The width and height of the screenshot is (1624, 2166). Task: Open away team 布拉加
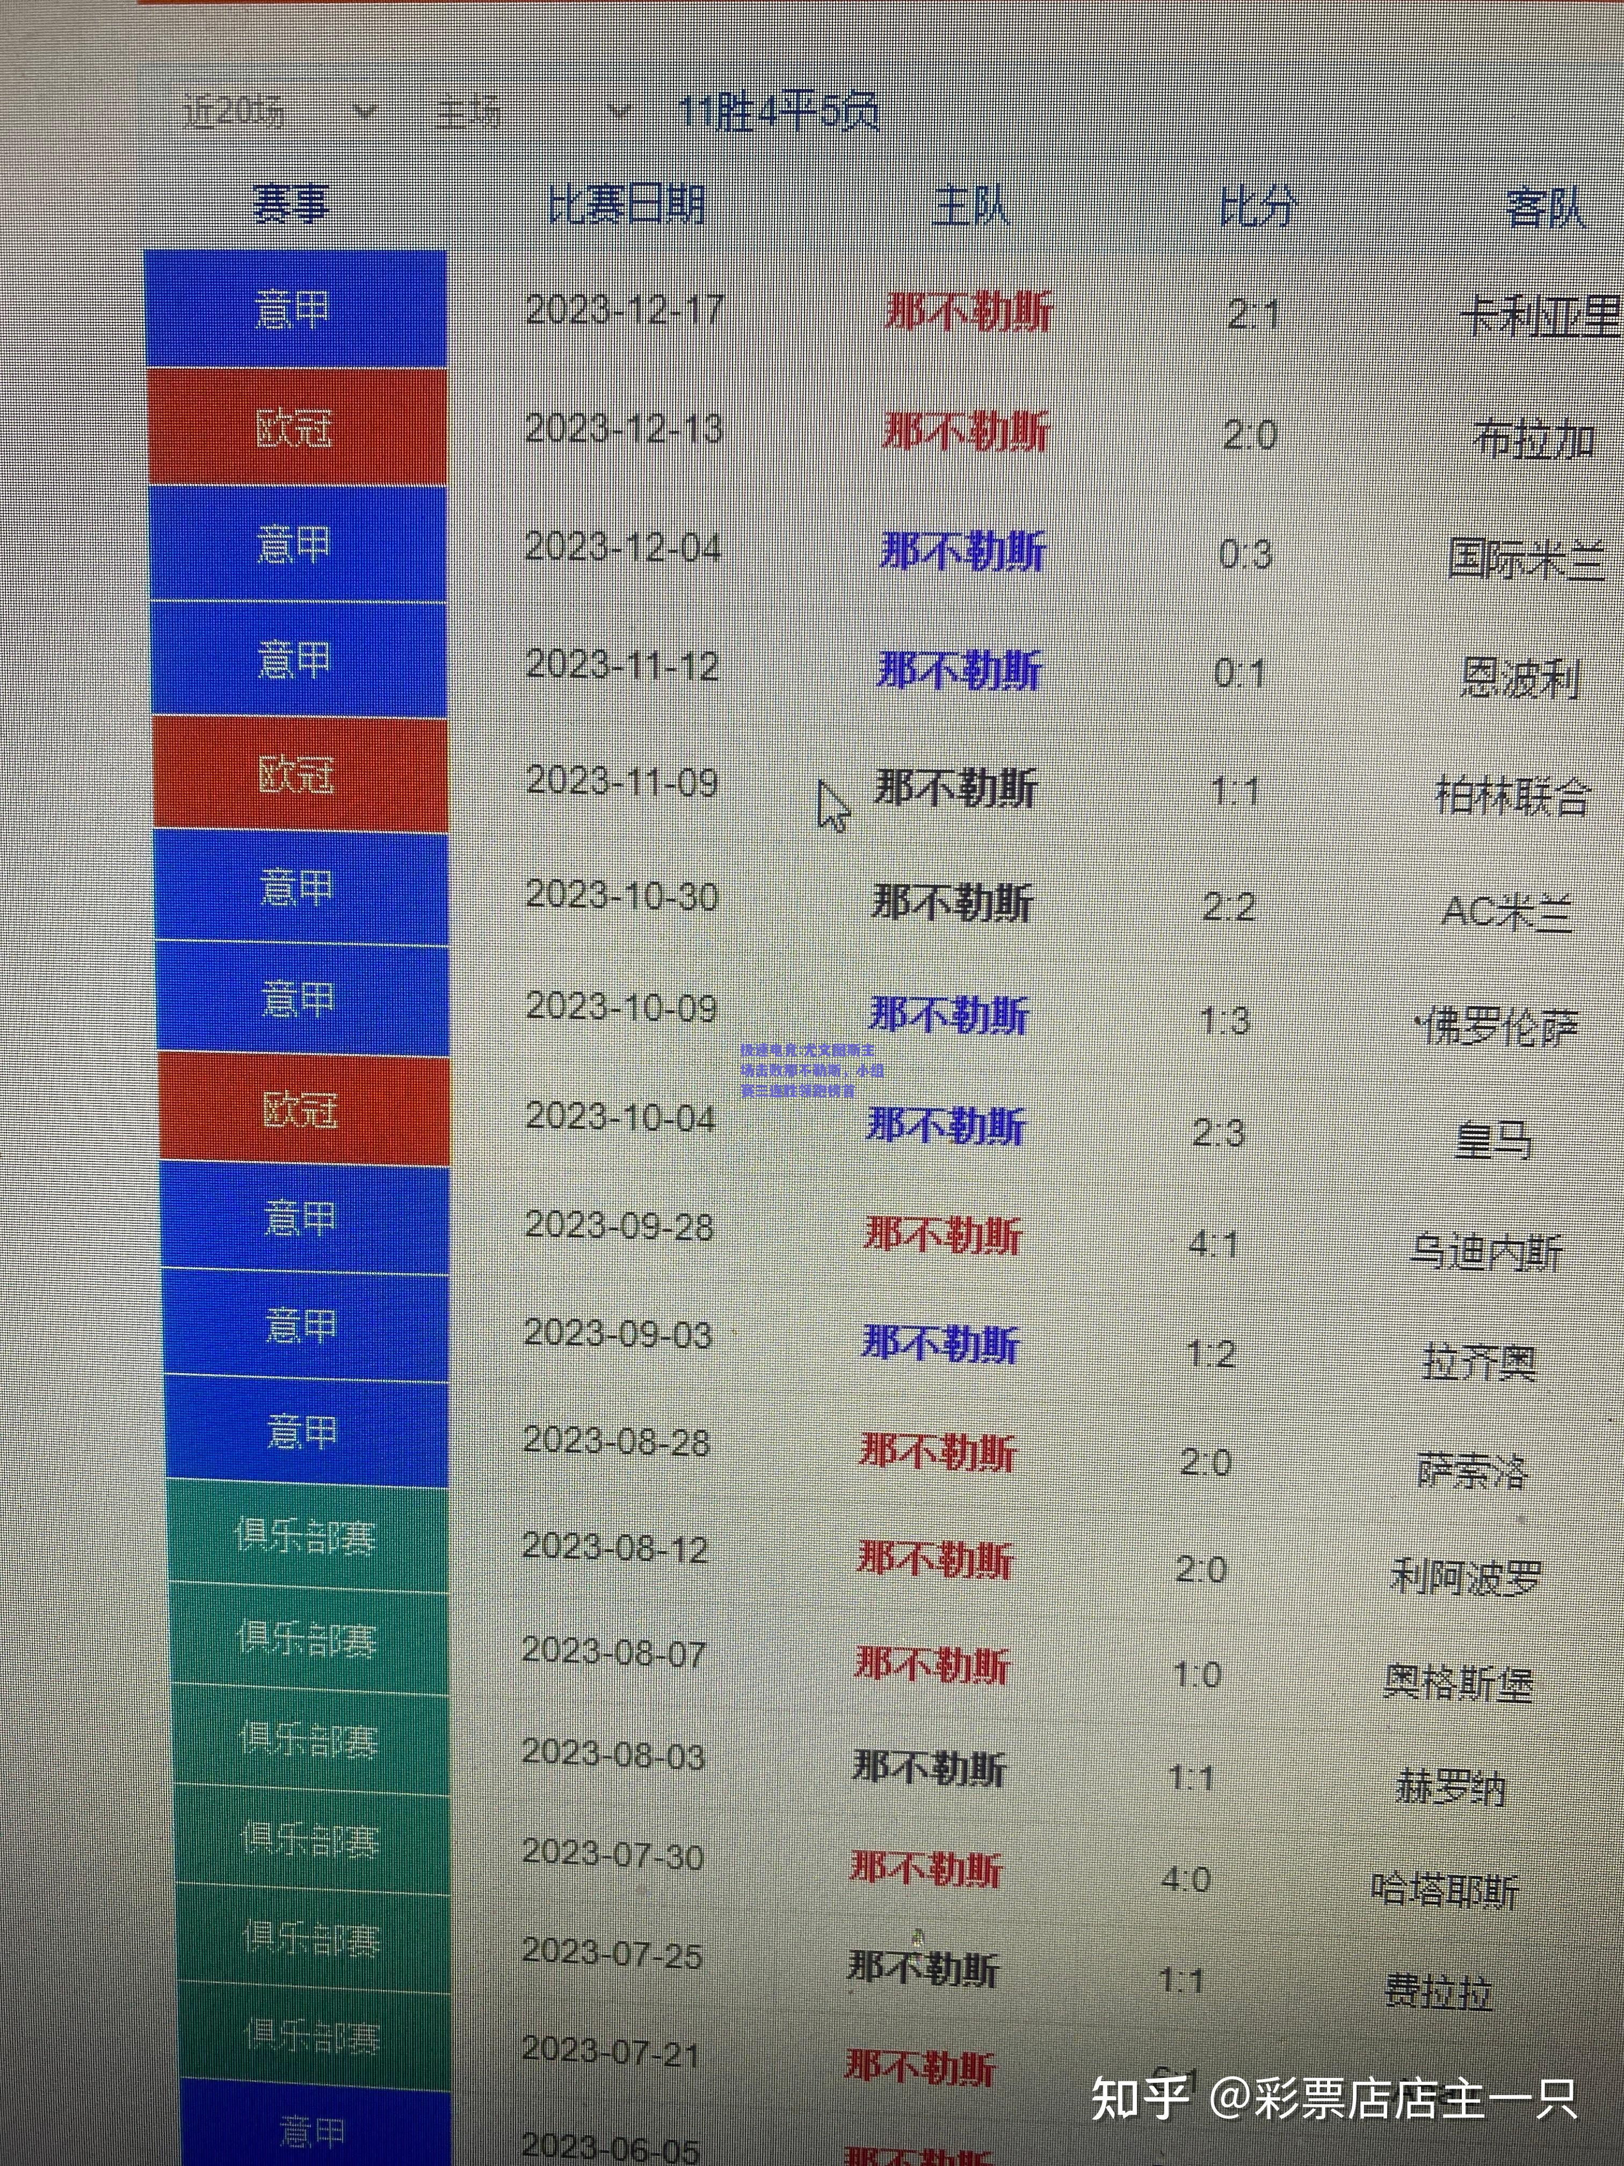point(1535,439)
